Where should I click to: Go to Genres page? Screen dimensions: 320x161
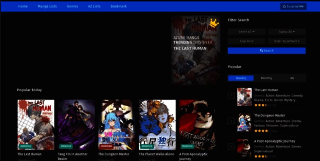[x=72, y=6]
